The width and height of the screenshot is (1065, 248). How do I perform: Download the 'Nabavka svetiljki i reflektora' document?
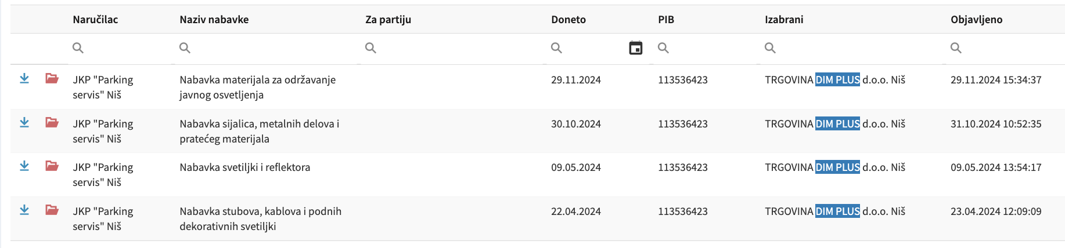pos(24,166)
